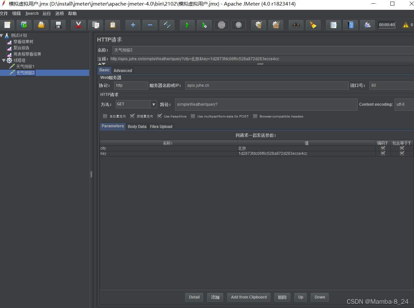Click the Open file folder icon
The image size is (414, 308).
coord(41,25)
